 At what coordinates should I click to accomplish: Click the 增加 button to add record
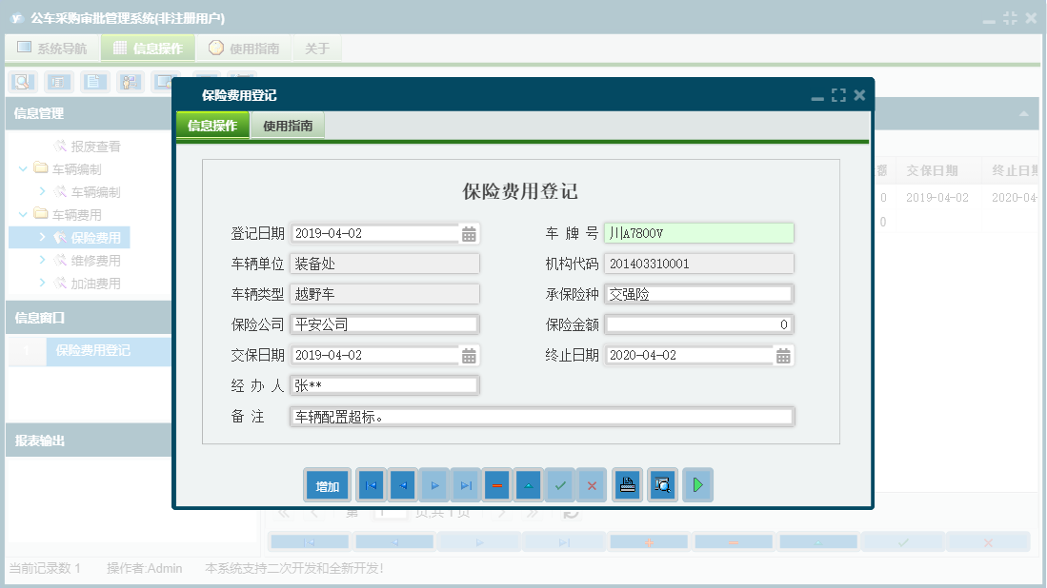(327, 485)
